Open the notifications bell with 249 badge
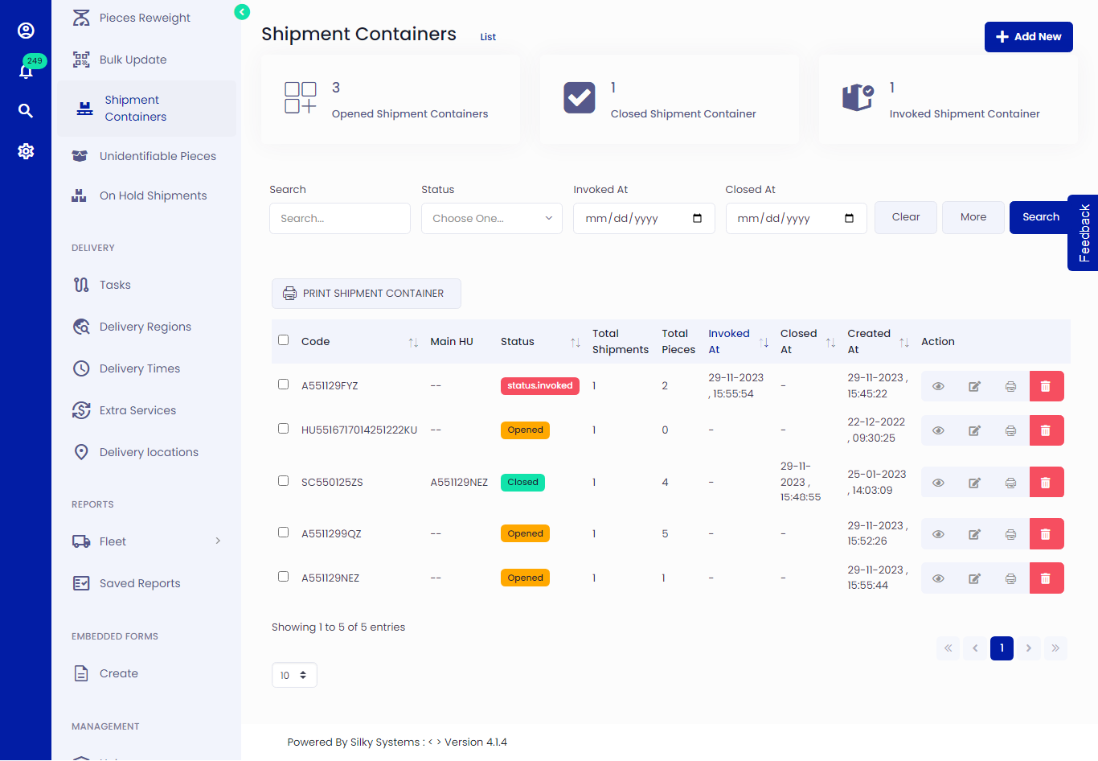The width and height of the screenshot is (1098, 761). (26, 72)
